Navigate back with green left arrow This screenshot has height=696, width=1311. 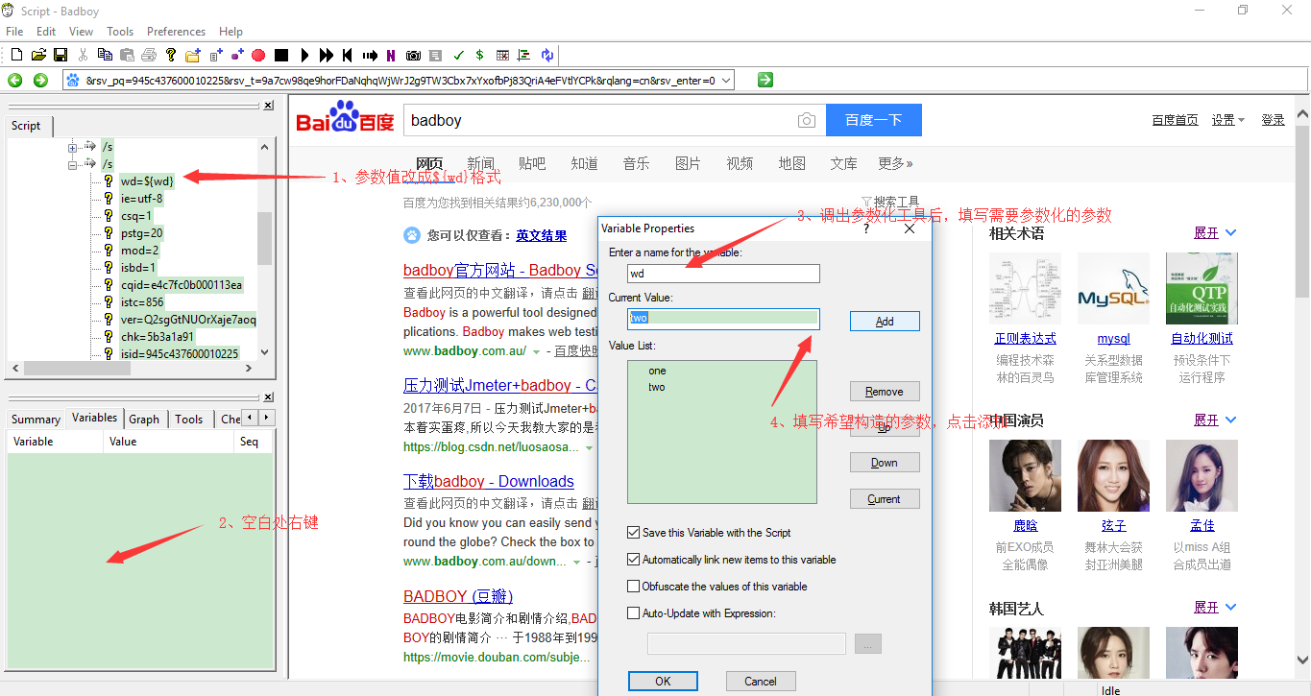tap(15, 81)
